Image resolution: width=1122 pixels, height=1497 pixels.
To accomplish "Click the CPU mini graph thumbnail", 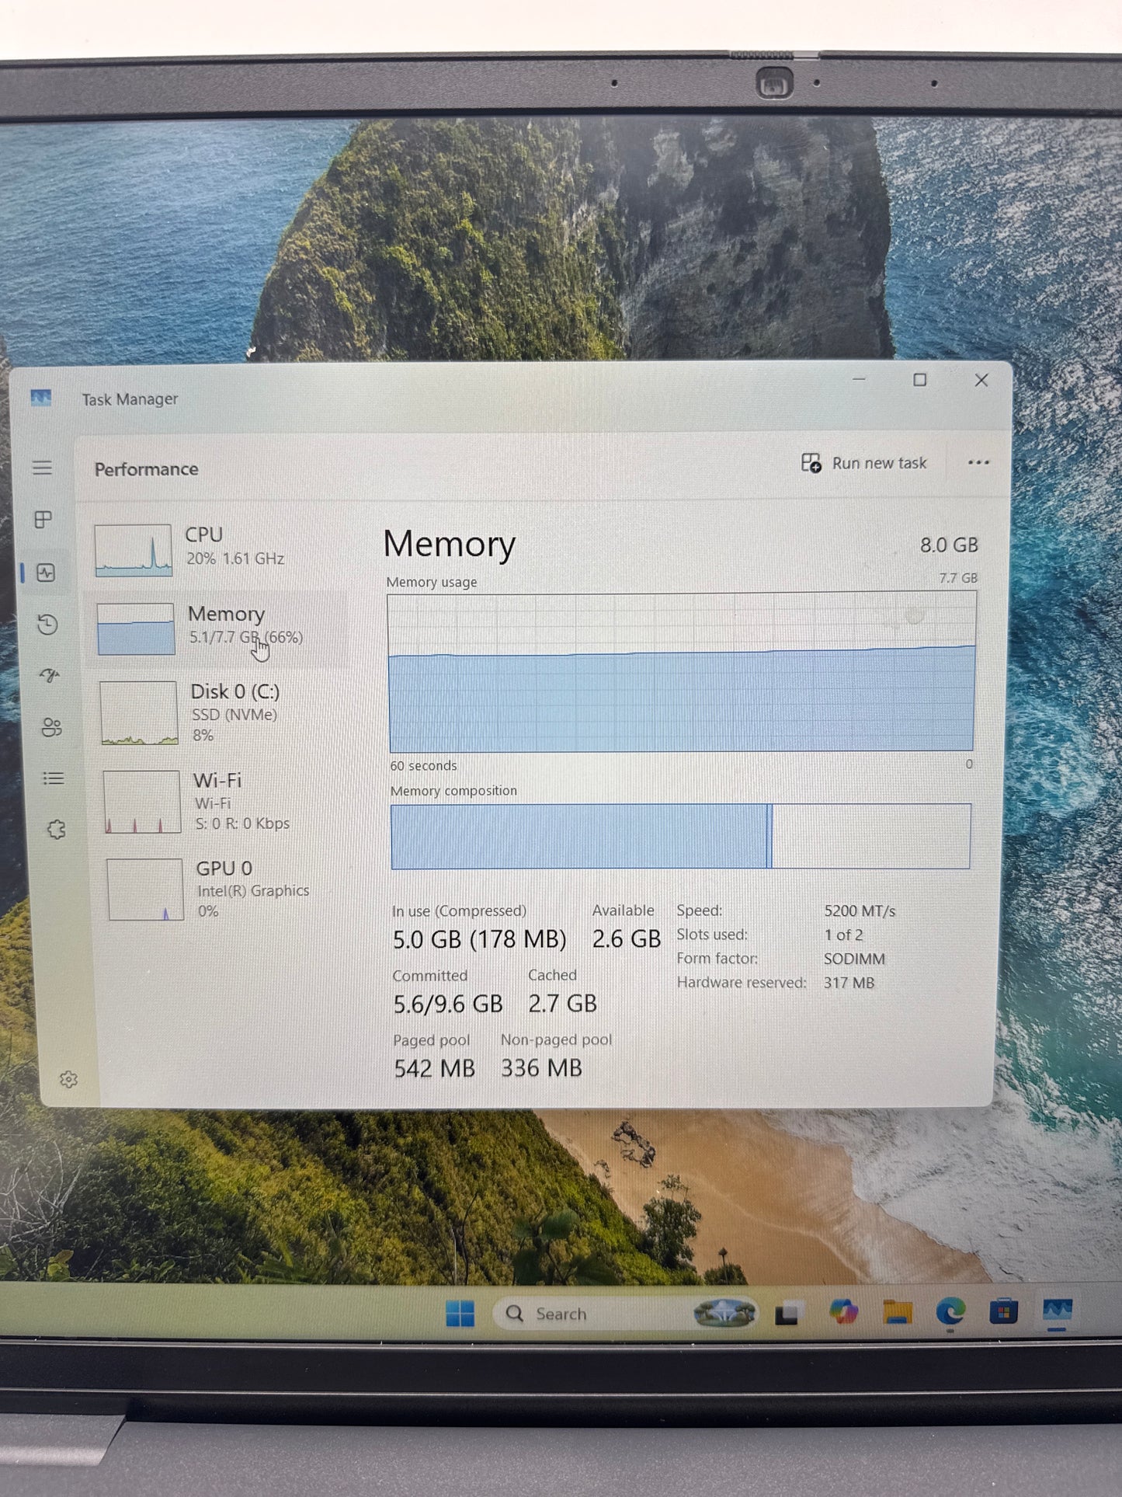I will pos(134,550).
